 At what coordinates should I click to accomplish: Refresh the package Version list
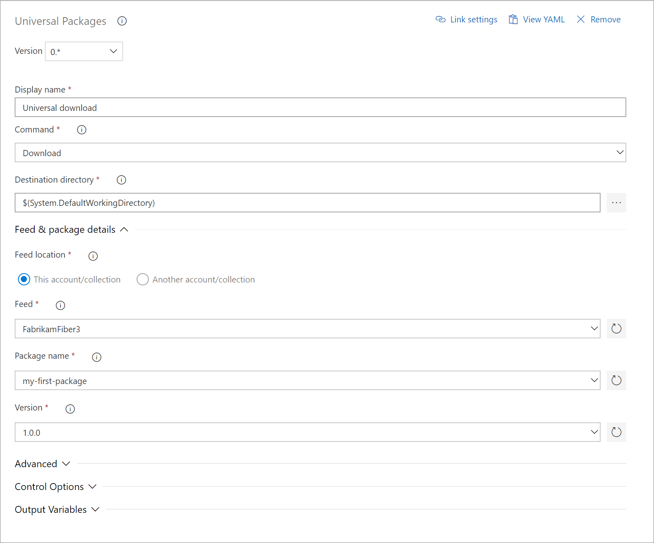click(x=616, y=432)
